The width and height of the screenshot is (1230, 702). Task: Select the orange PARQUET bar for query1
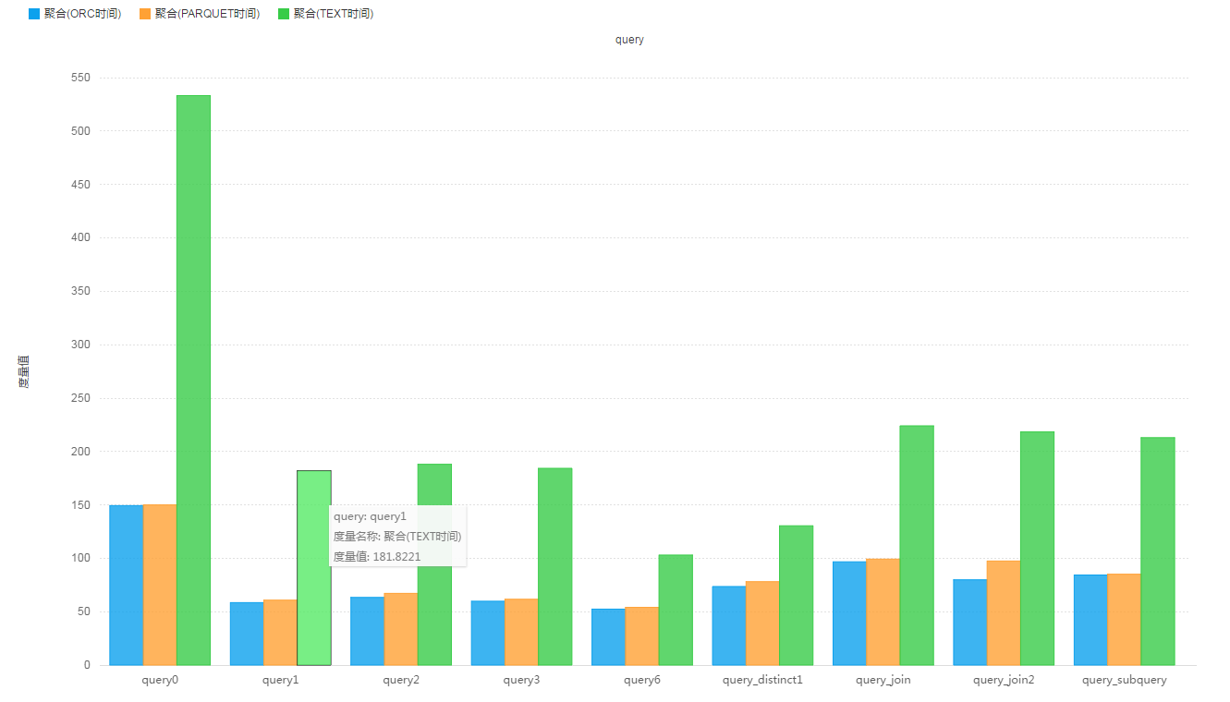(x=280, y=633)
